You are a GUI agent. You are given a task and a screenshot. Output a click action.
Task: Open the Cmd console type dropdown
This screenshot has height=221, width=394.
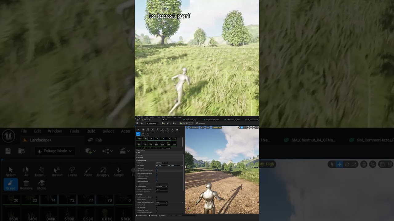(x=162, y=215)
